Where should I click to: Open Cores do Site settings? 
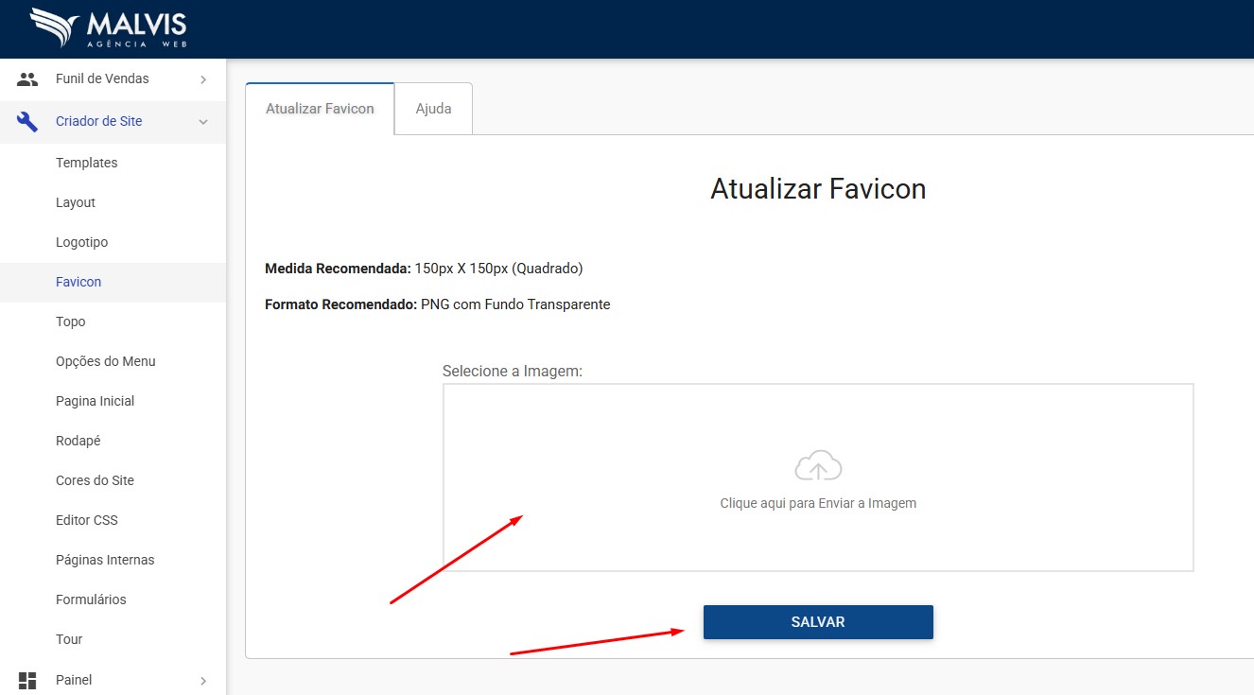[95, 480]
